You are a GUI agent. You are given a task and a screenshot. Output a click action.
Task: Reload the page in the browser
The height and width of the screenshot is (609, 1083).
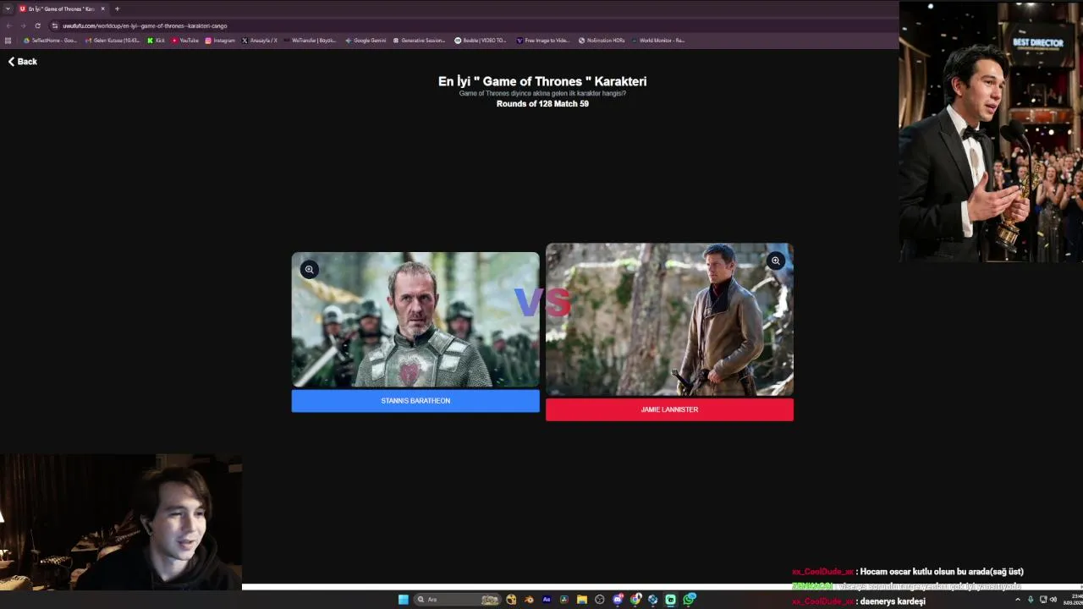pos(37,25)
